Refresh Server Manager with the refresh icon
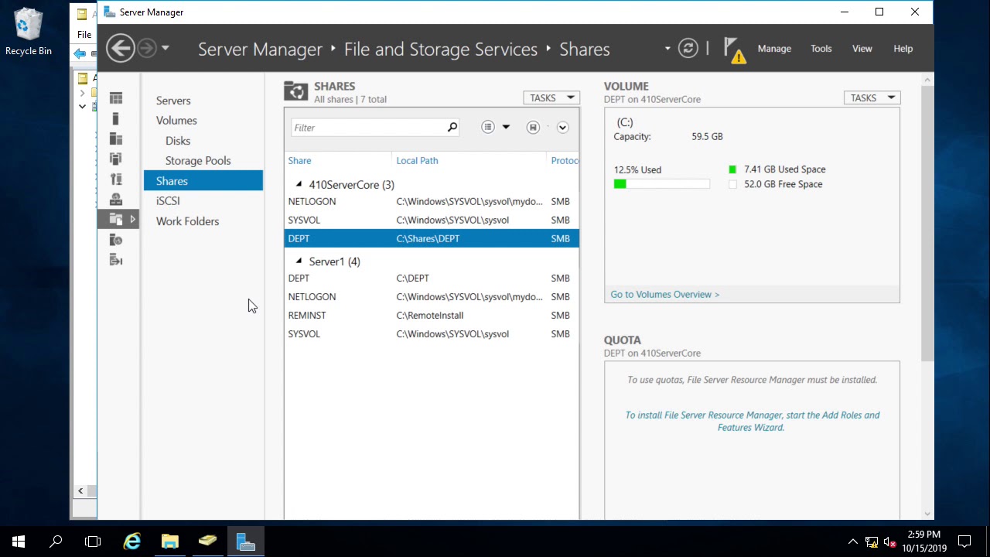Viewport: 990px width, 557px height. [x=688, y=49]
